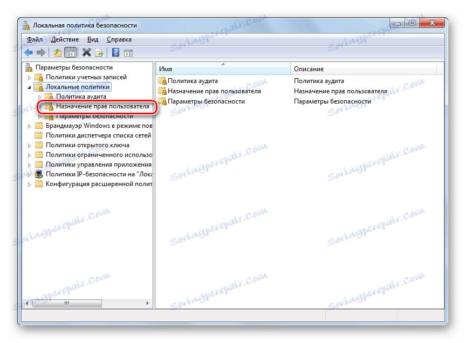Open the Действие menu
The width and height of the screenshot is (466, 343).
[x=65, y=39]
